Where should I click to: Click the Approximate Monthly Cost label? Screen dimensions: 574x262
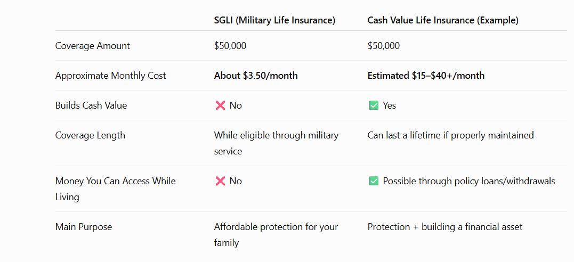coord(110,76)
